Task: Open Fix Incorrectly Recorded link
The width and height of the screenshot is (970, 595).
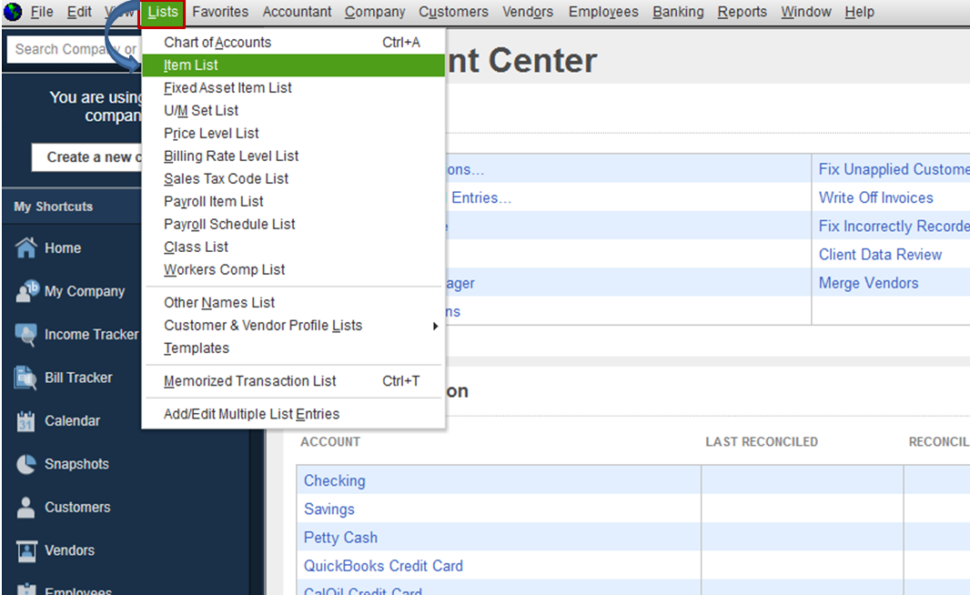Action: [894, 227]
